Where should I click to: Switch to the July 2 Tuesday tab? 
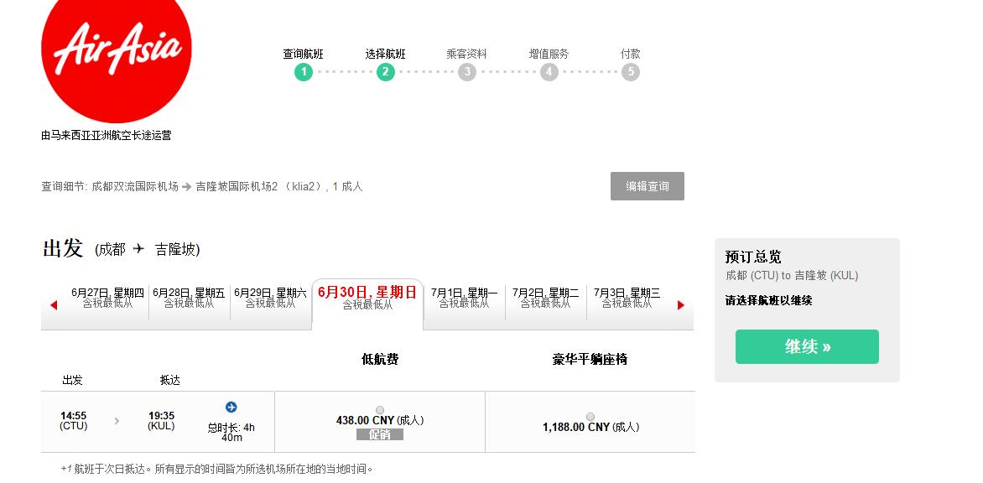pos(545,298)
